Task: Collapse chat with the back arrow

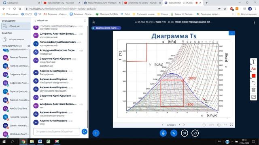Action: pos(35,21)
